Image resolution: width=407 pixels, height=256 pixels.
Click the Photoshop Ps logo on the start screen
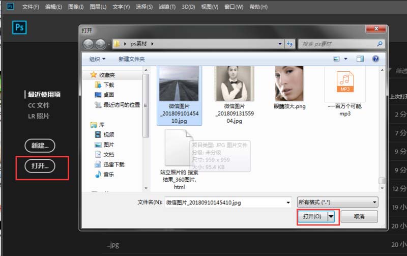pyautogui.click(x=19, y=27)
